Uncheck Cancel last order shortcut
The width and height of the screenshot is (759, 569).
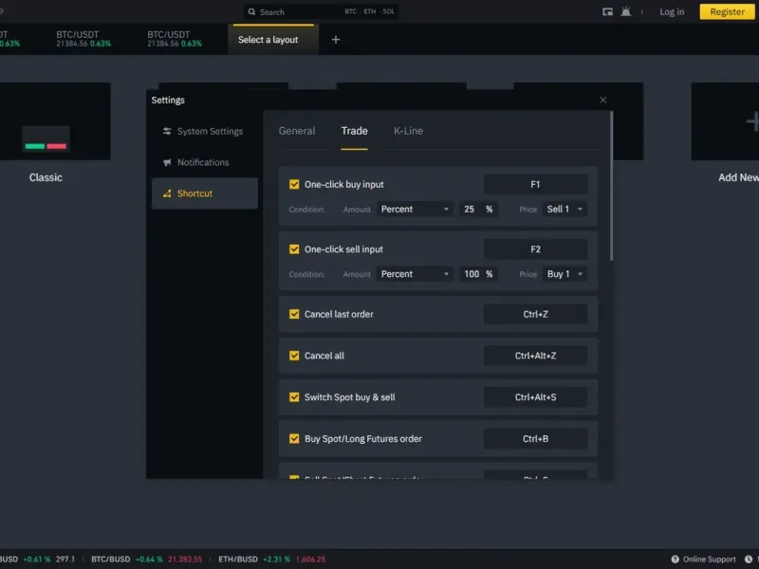click(294, 314)
